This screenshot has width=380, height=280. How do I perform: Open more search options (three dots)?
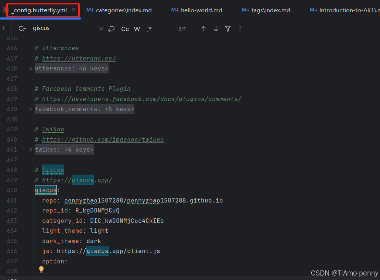[240, 29]
